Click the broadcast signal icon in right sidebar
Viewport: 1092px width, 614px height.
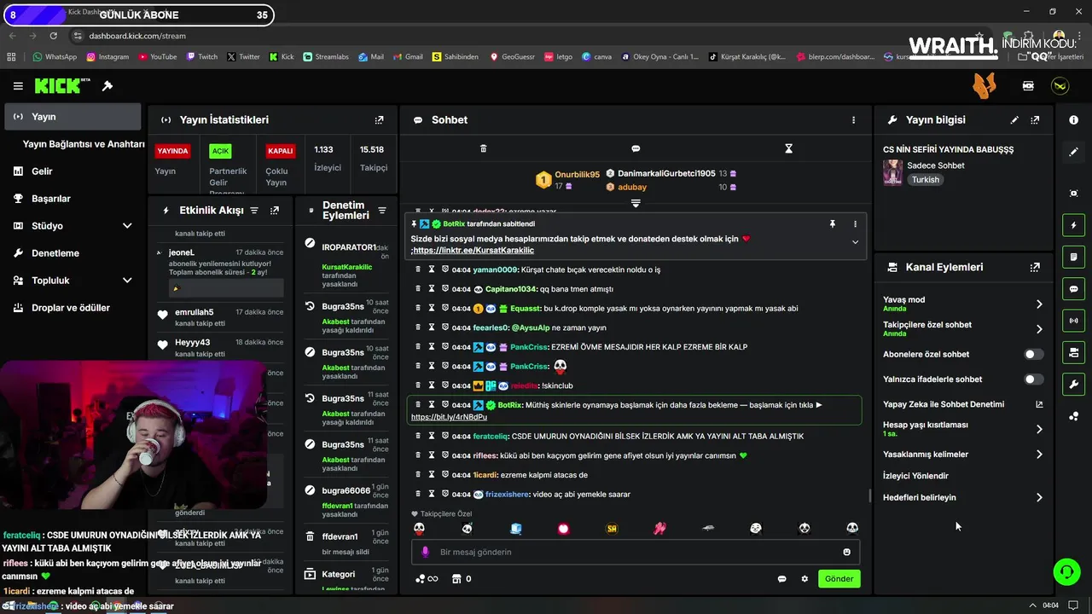(x=1073, y=321)
